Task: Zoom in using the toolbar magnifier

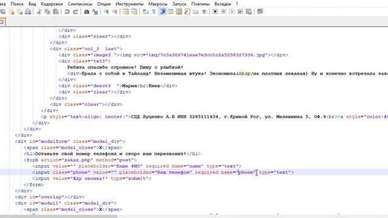Action: [106, 12]
